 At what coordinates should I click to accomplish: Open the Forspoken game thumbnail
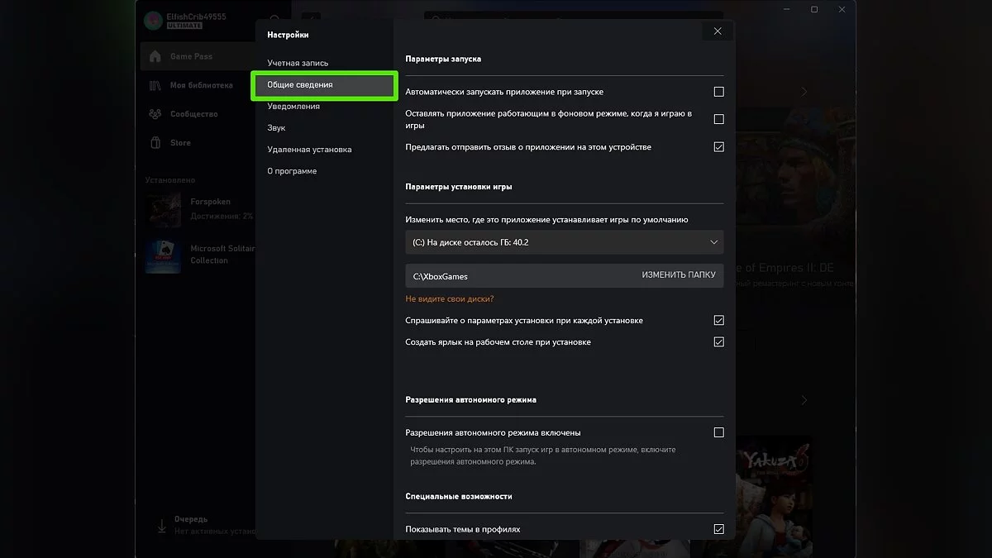[x=164, y=210]
